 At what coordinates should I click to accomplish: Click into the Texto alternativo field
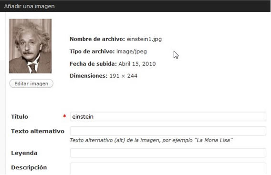click(x=168, y=131)
